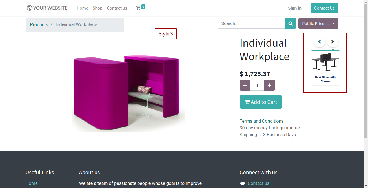
Task: Go to the Shop menu item
Action: (x=97, y=8)
